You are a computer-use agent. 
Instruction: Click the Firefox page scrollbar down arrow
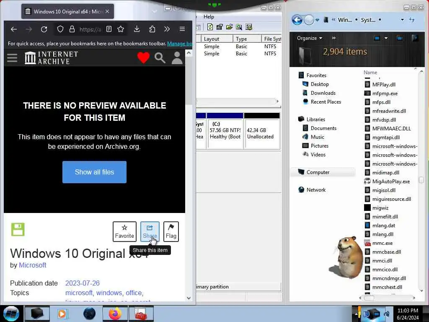[x=189, y=298]
